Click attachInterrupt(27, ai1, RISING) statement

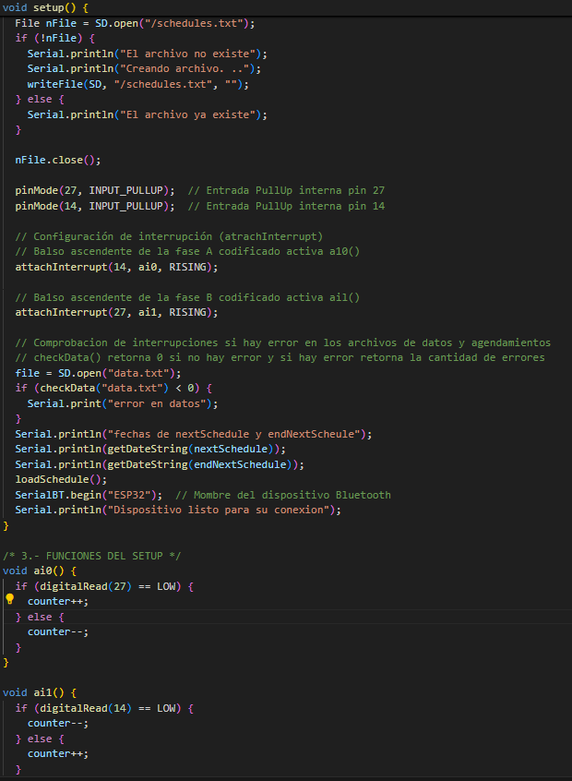tap(116, 312)
